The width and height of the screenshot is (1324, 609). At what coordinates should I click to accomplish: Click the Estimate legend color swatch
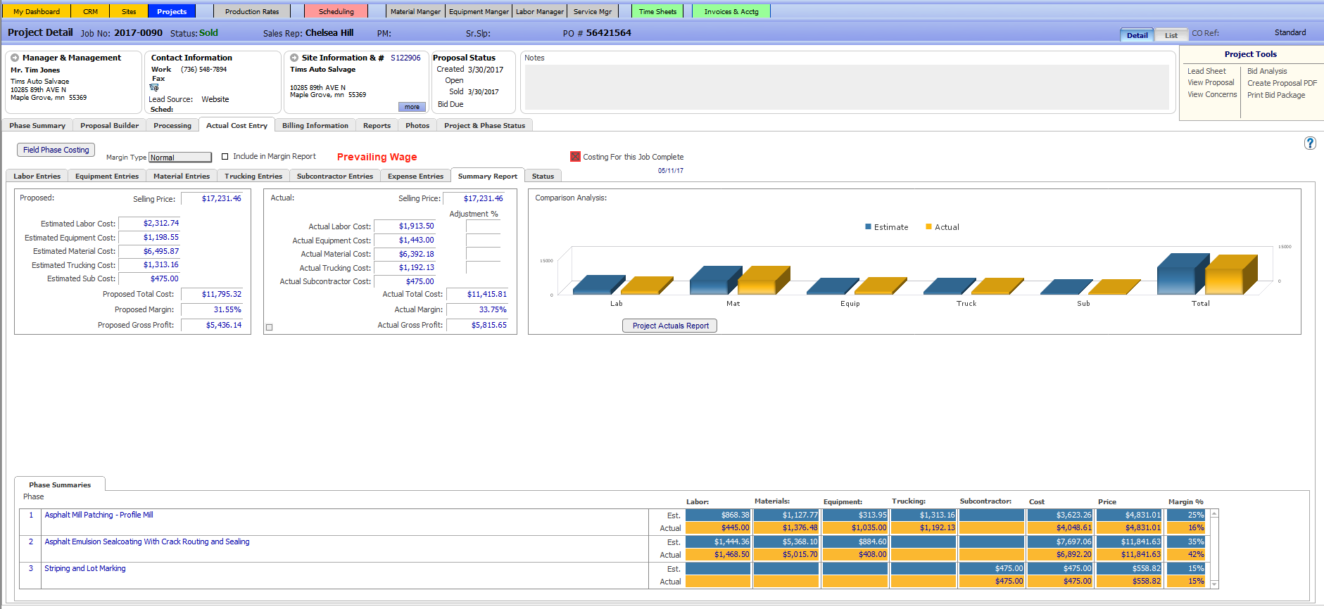(x=868, y=226)
